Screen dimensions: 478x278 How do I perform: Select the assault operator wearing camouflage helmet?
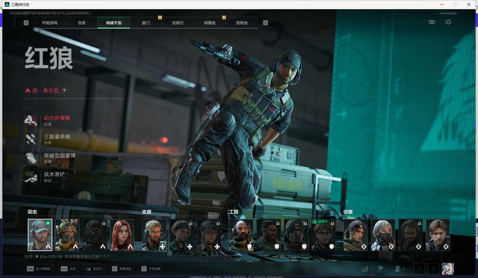click(x=67, y=235)
